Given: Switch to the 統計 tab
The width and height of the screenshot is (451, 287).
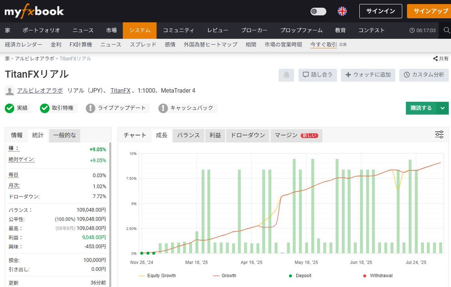Looking at the screenshot, I should pyautogui.click(x=38, y=135).
